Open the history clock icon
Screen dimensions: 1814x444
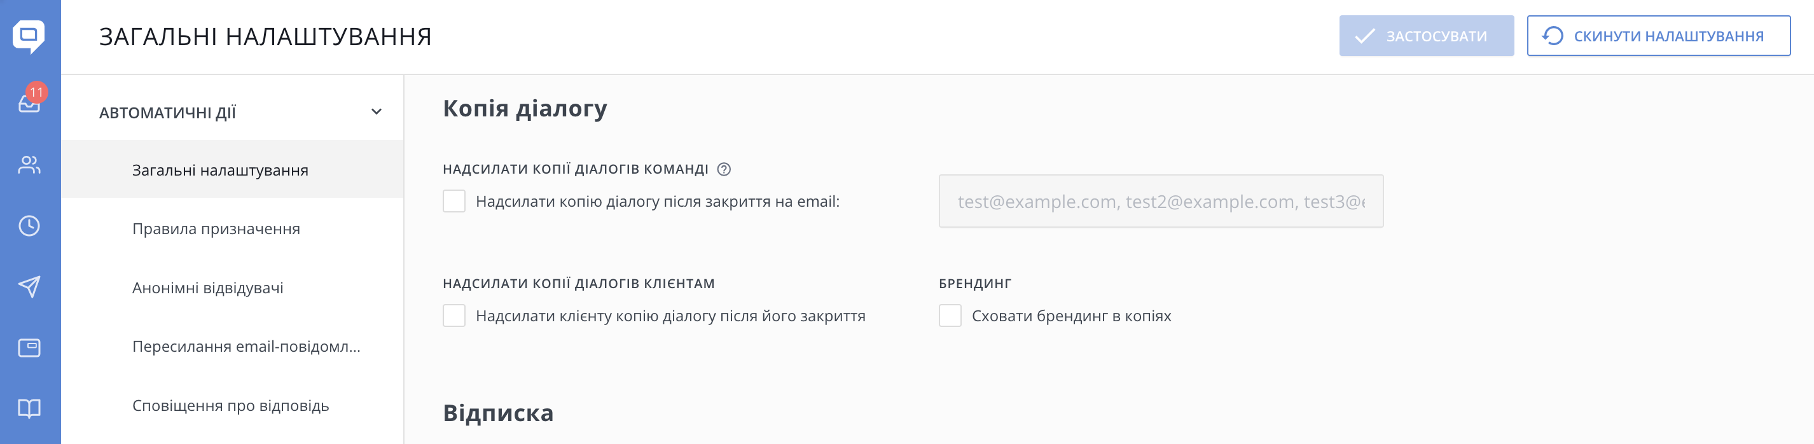click(x=29, y=226)
